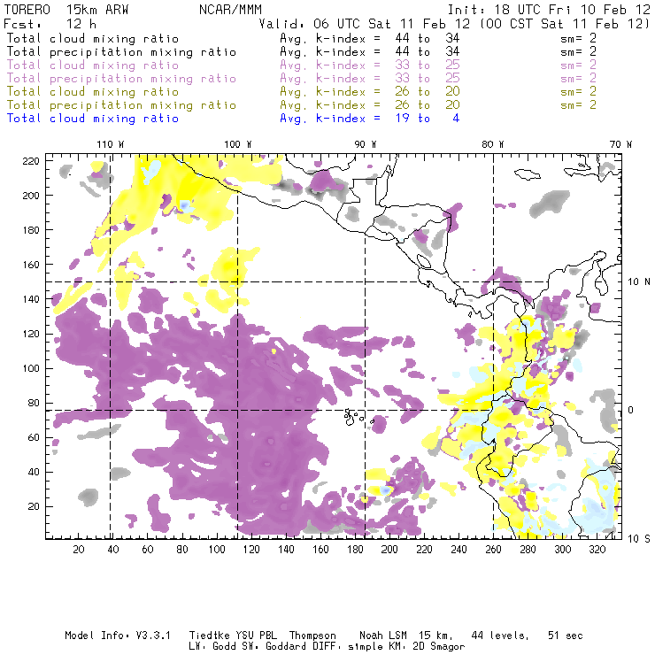Screen dimensions: 655x655
Task: Click the purple 'Avg. k-index = 33 to 25' on the cloud row
Action: (x=370, y=65)
